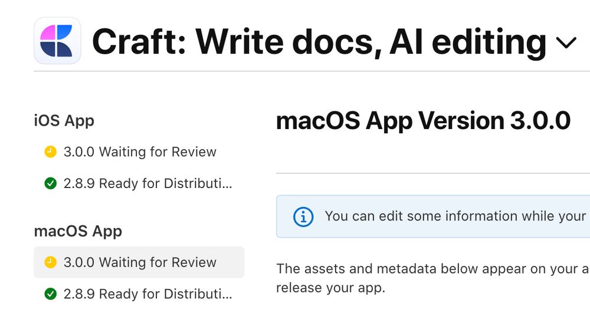Select iOS 3.0.0 Waiting for Review

click(x=139, y=152)
